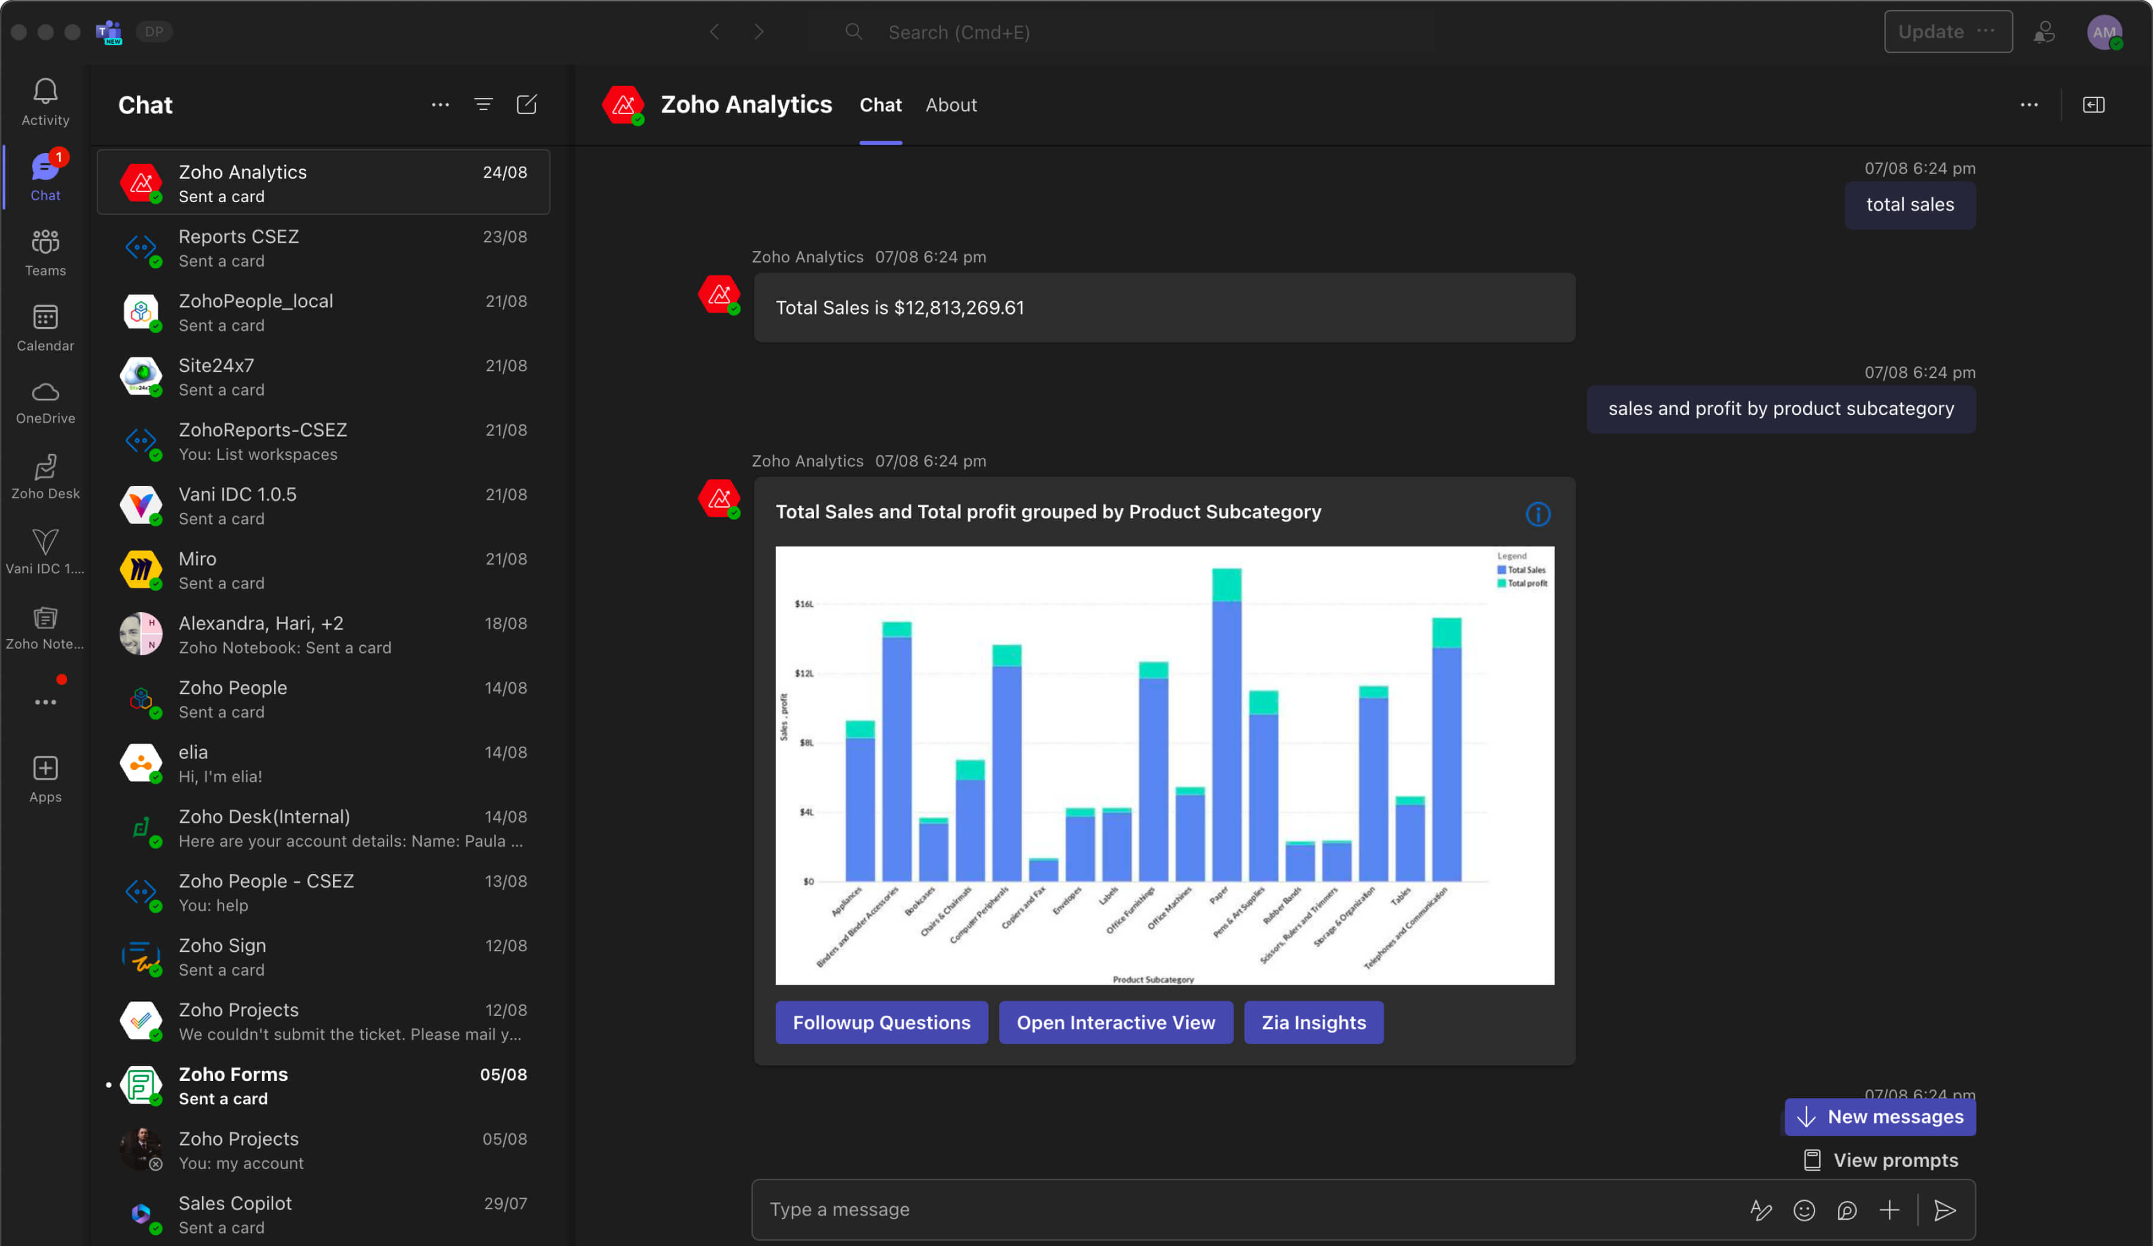Click Zia Insights button
This screenshot has width=2153, height=1246.
tap(1313, 1021)
